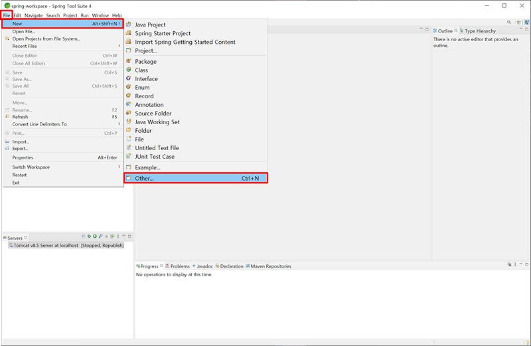Select File entry in New submenu
531x346 pixels.
coord(196,139)
